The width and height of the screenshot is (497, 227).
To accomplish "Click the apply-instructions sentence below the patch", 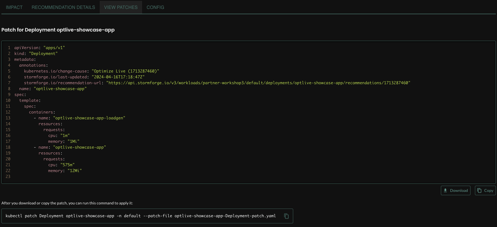I will pos(67,203).
